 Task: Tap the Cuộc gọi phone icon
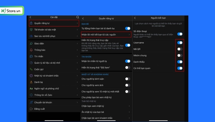point(31,69)
